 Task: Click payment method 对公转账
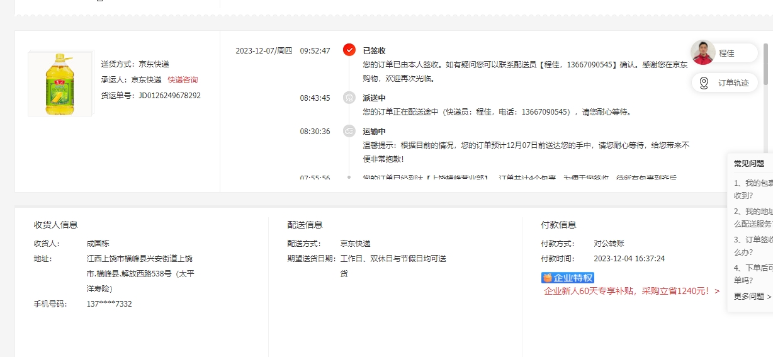coord(609,244)
